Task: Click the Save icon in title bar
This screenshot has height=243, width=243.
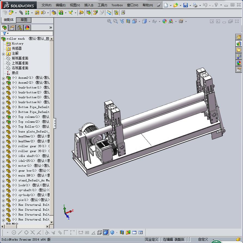Action: [186, 5]
